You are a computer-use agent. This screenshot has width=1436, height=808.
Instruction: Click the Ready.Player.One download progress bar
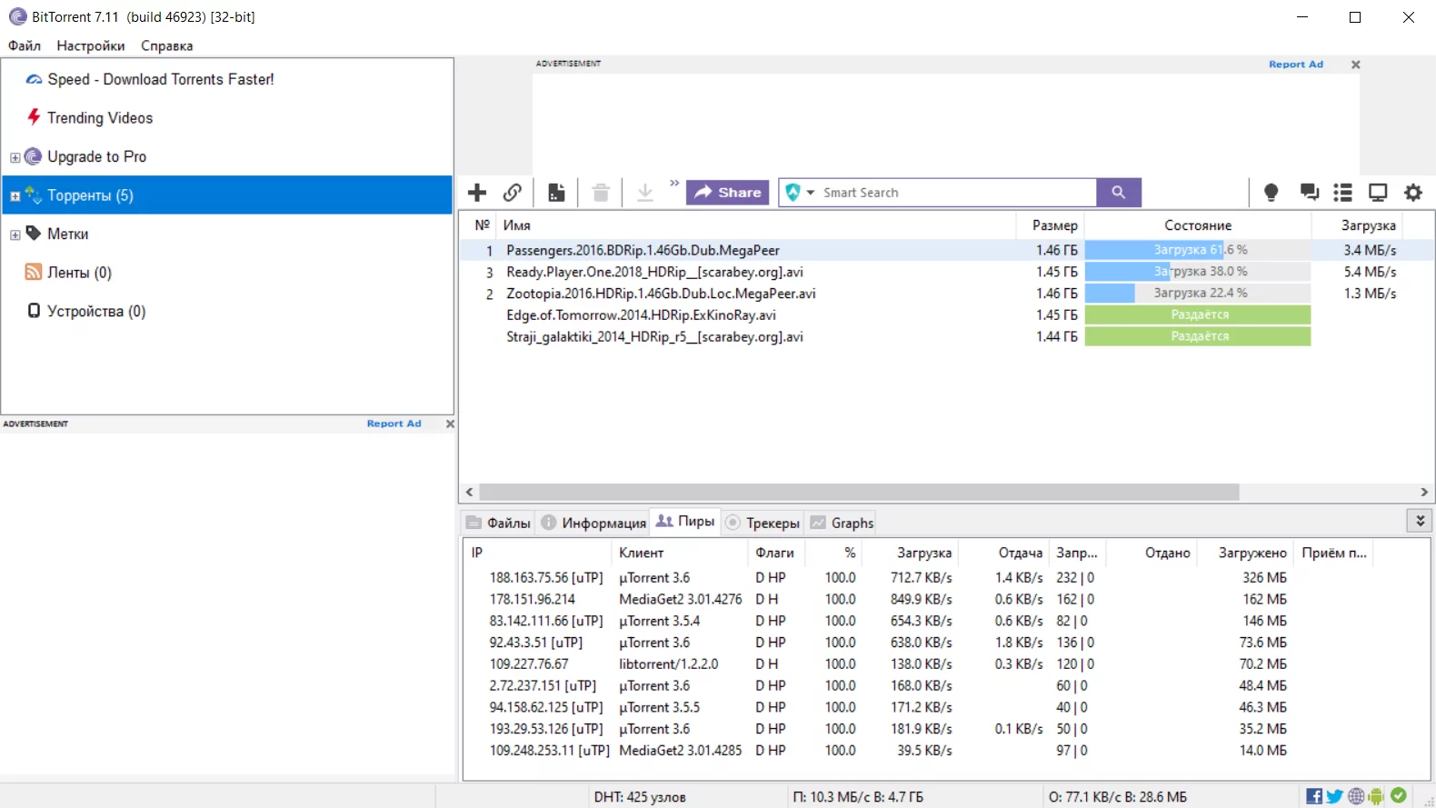[x=1198, y=272]
